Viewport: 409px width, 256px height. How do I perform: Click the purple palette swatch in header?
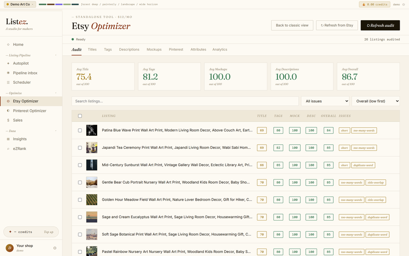pyautogui.click(x=59, y=4)
